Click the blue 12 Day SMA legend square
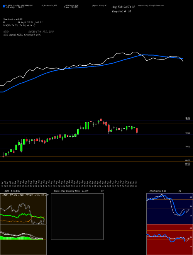 [x=4, y=6]
